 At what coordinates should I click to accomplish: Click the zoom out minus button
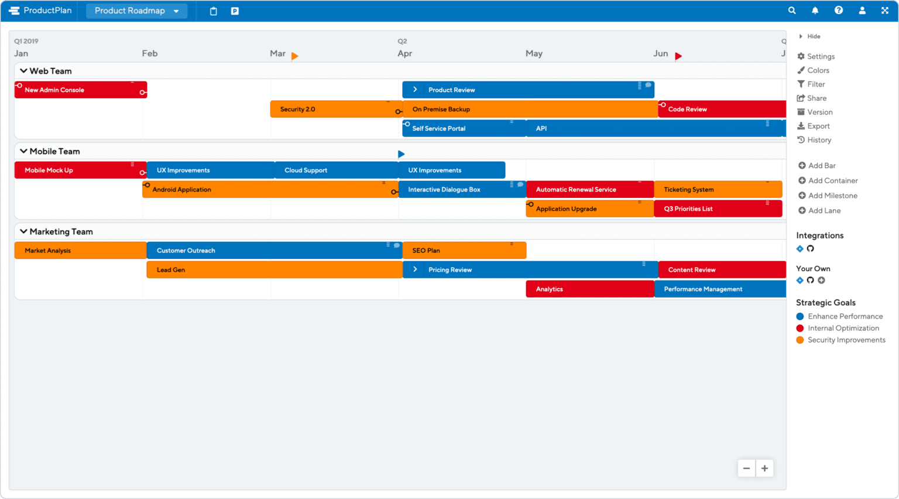[746, 468]
